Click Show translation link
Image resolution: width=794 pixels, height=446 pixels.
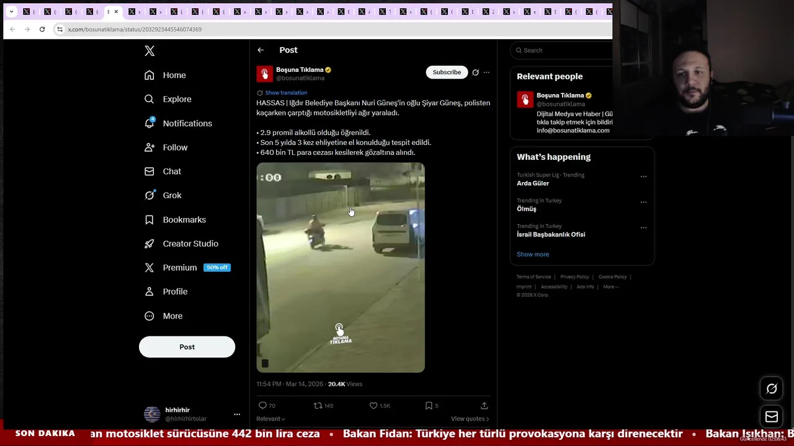coord(286,93)
